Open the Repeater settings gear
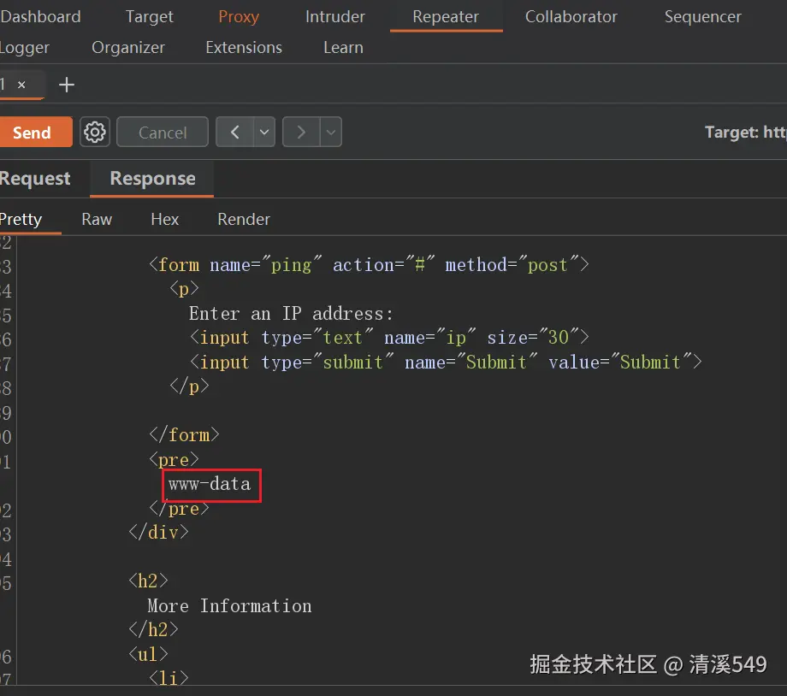Image resolution: width=787 pixels, height=696 pixels. (95, 133)
